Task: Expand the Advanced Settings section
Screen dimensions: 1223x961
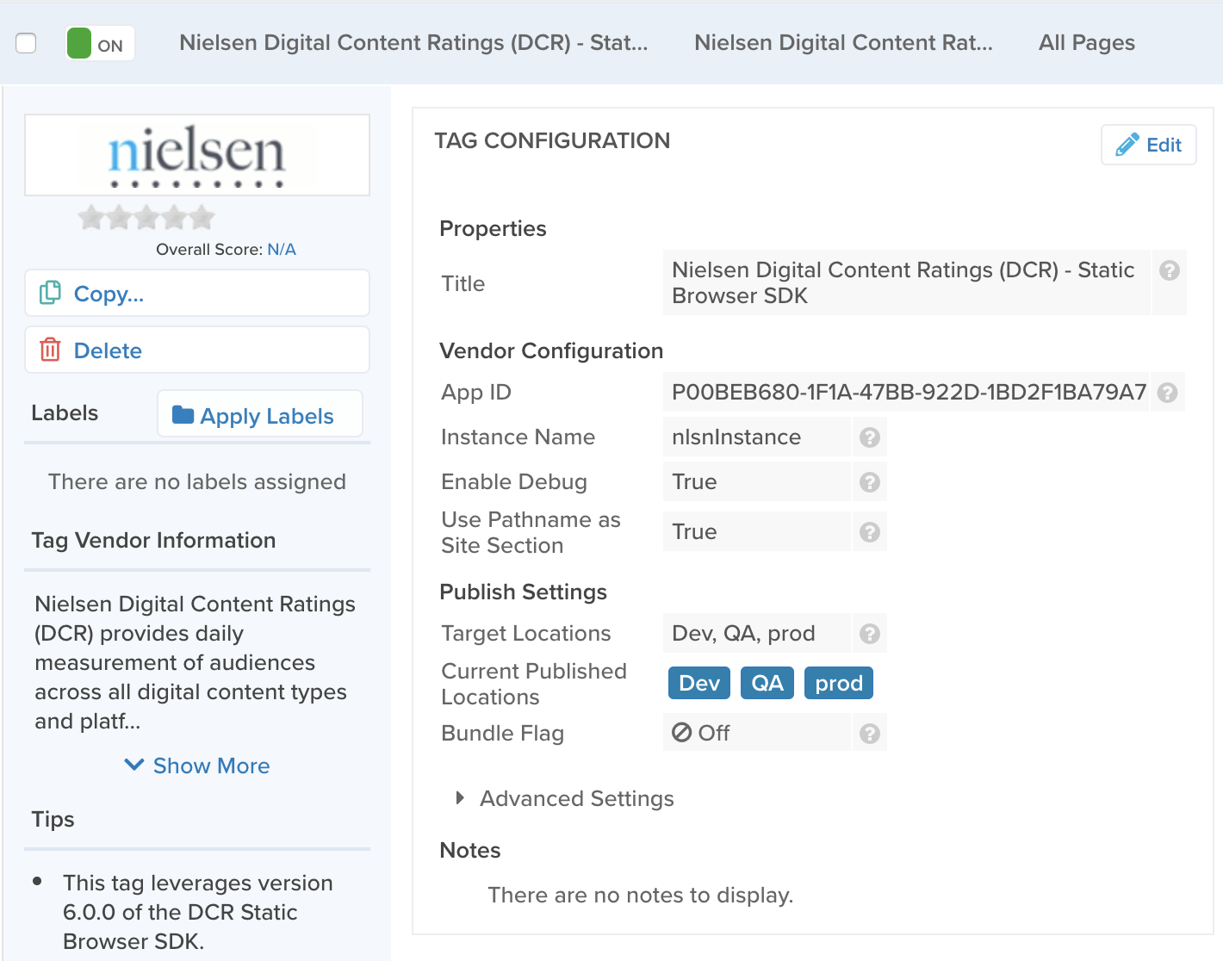Action: (x=565, y=798)
